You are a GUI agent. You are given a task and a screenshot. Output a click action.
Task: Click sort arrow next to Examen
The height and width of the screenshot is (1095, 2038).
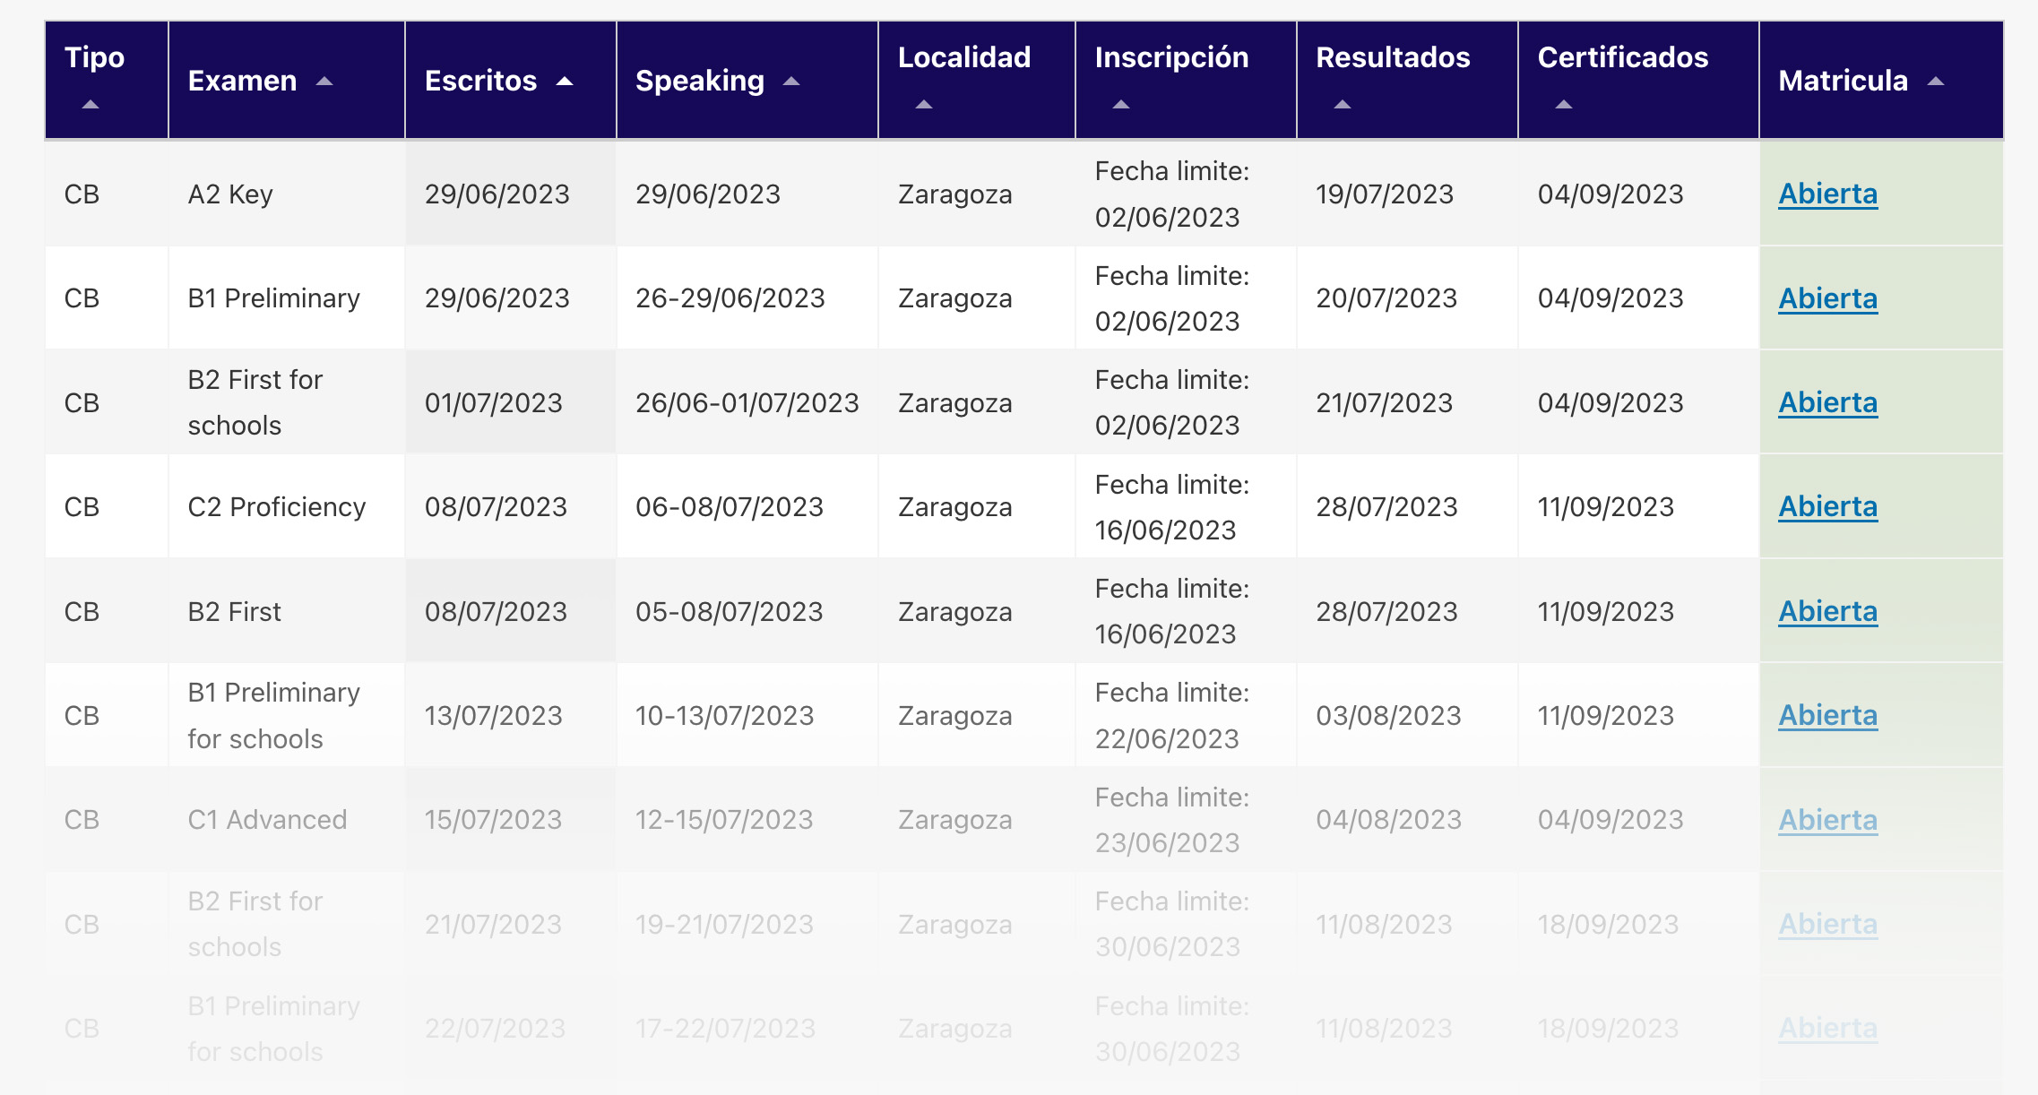pyautogui.click(x=324, y=82)
